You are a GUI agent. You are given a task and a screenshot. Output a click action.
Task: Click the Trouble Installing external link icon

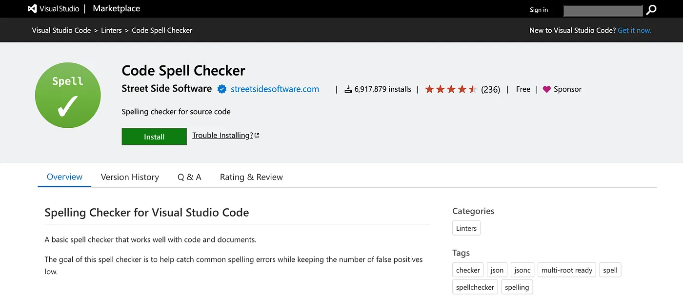pos(257,136)
